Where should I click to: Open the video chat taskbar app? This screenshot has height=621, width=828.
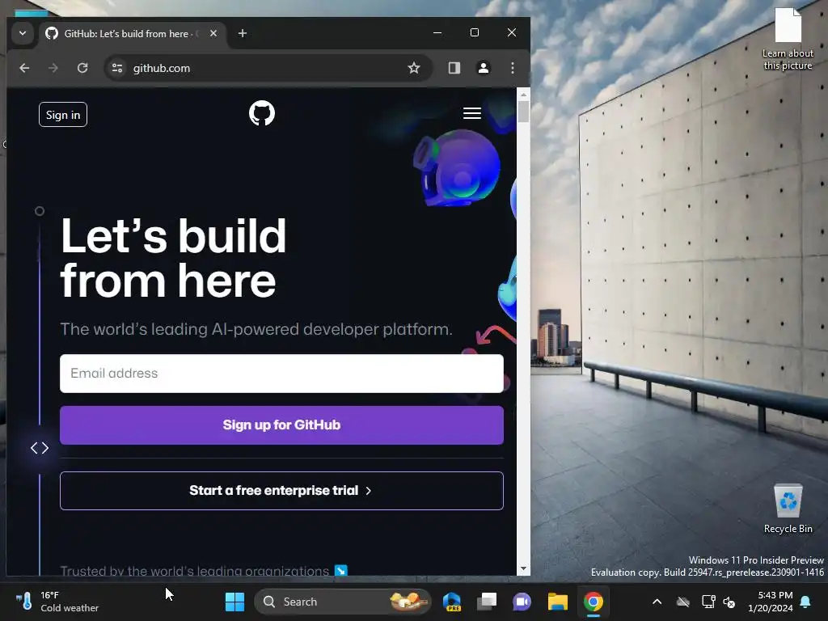(522, 602)
